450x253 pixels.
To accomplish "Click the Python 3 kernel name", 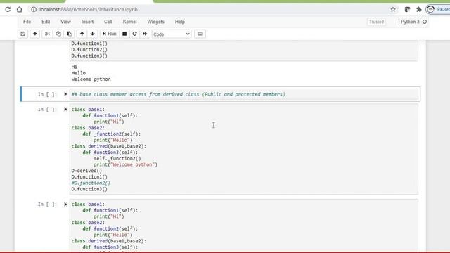I will click(410, 22).
